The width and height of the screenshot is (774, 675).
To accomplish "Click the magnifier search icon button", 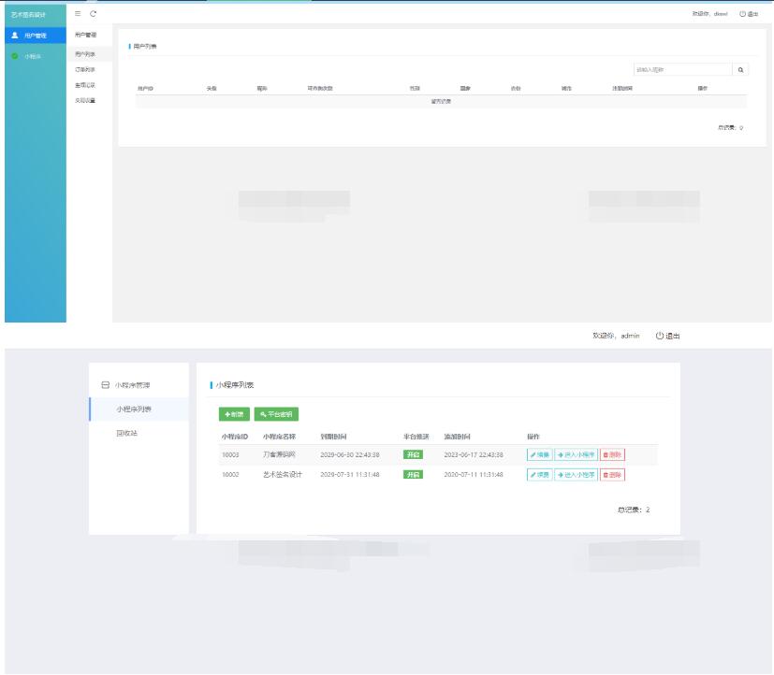I will point(740,69).
